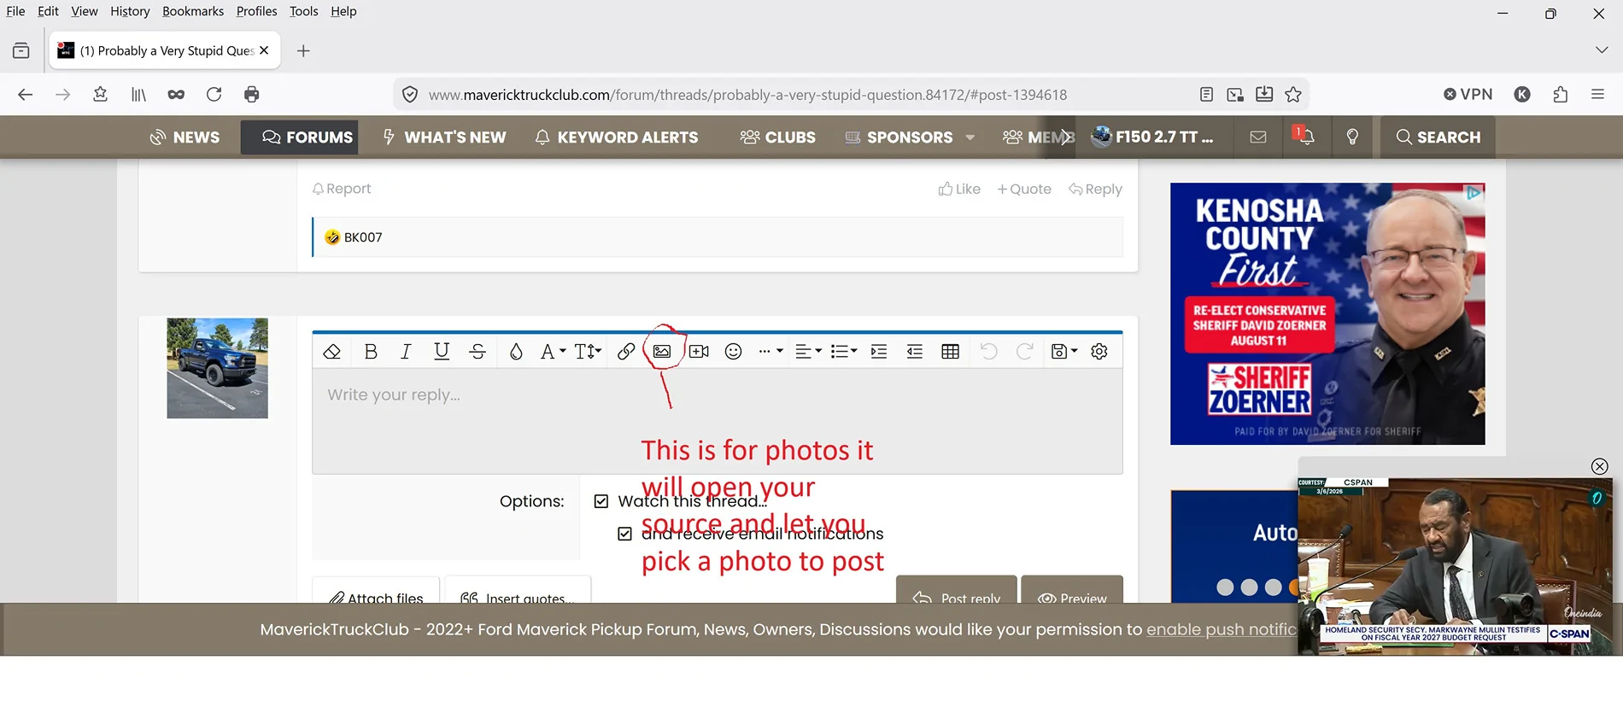Viewport: 1623px width, 707px height.
Task: Toggle bold formatting in reply editor
Action: point(371,351)
